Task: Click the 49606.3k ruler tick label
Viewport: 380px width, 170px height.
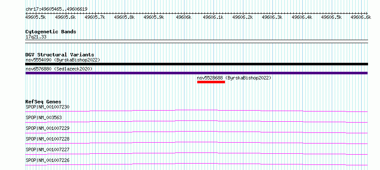Action: (x=272, y=17)
